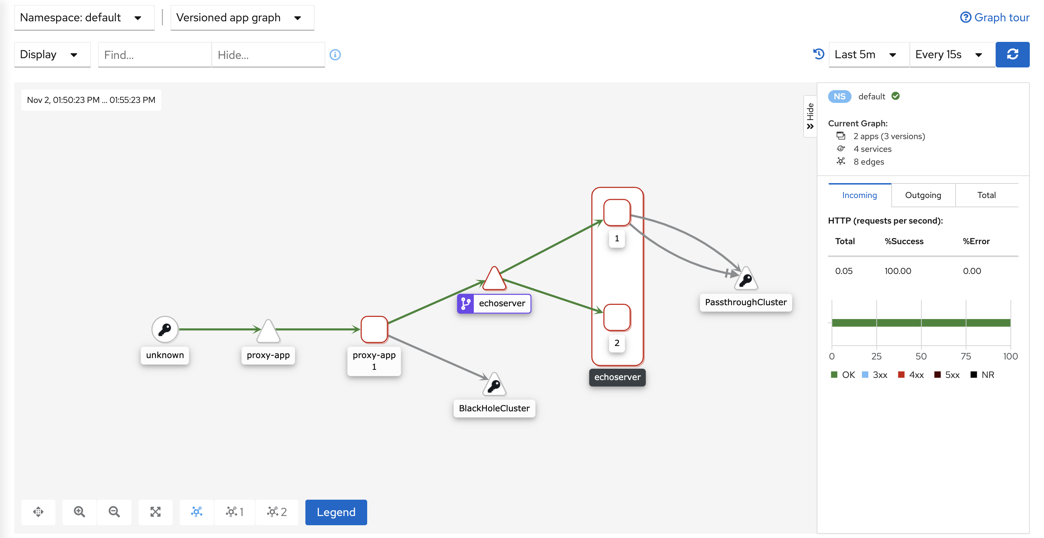
Task: Open the graph replay history icon
Action: (x=818, y=54)
